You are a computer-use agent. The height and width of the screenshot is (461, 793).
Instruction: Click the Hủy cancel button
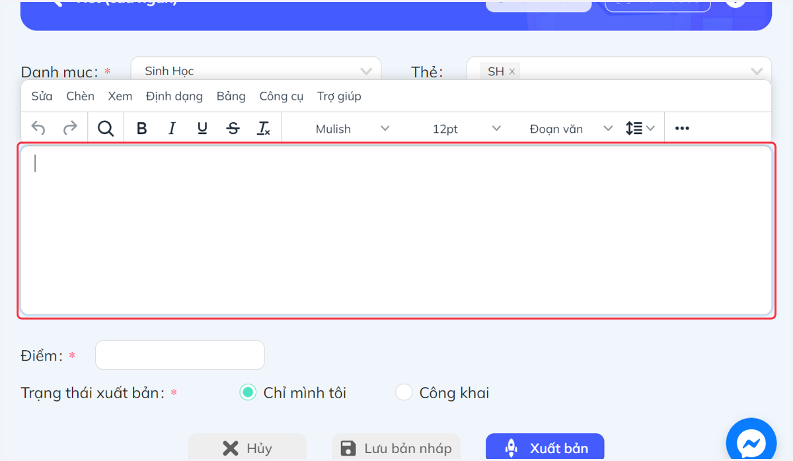247,447
